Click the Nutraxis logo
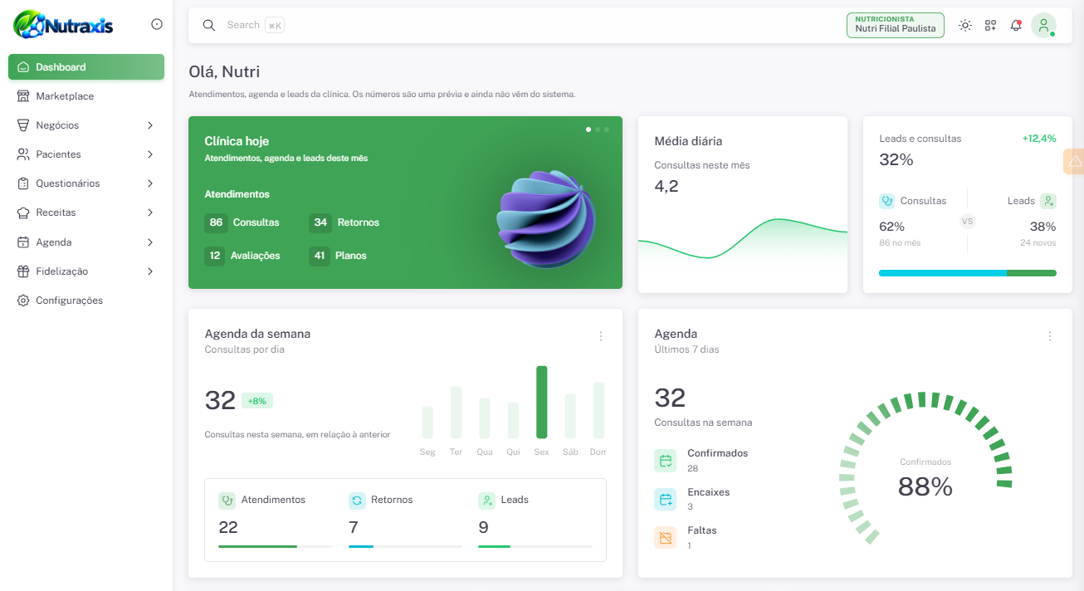This screenshot has width=1084, height=591. (63, 25)
